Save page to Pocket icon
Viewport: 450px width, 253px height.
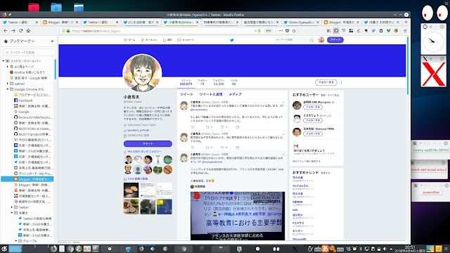(288, 31)
